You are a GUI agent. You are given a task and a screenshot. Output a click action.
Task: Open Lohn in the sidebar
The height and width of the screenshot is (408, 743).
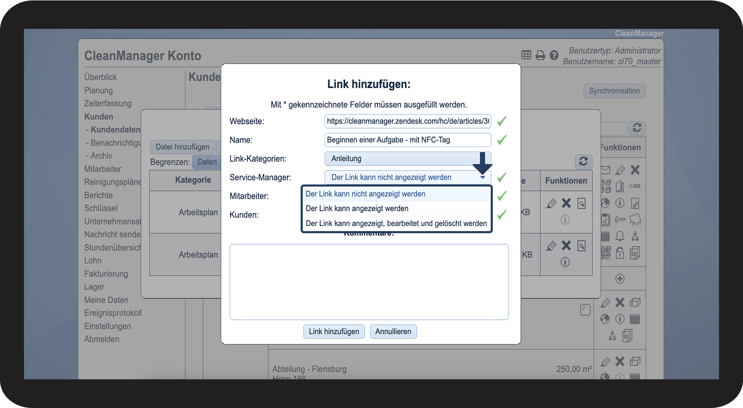(93, 261)
